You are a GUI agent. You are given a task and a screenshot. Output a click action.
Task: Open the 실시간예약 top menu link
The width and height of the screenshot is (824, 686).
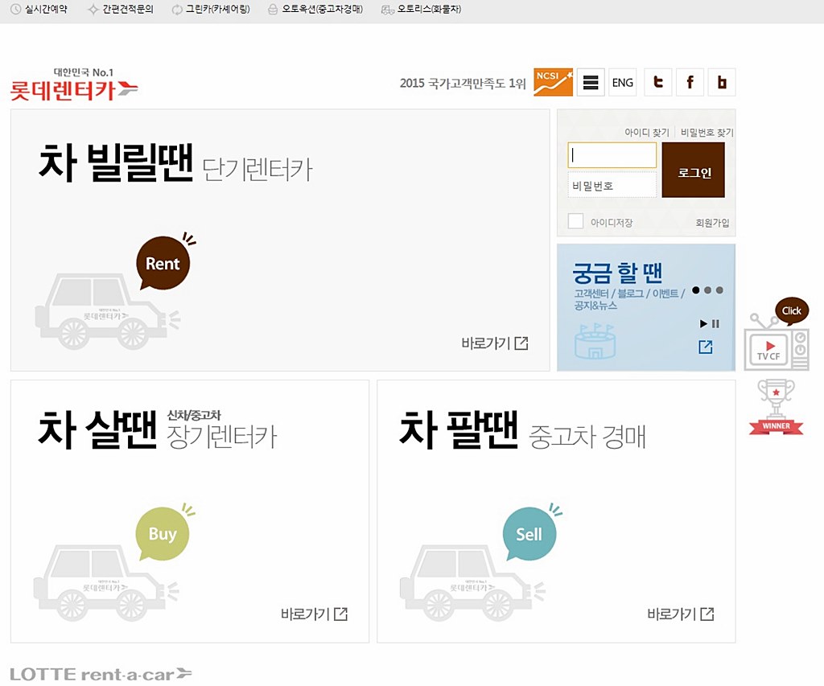(39, 9)
